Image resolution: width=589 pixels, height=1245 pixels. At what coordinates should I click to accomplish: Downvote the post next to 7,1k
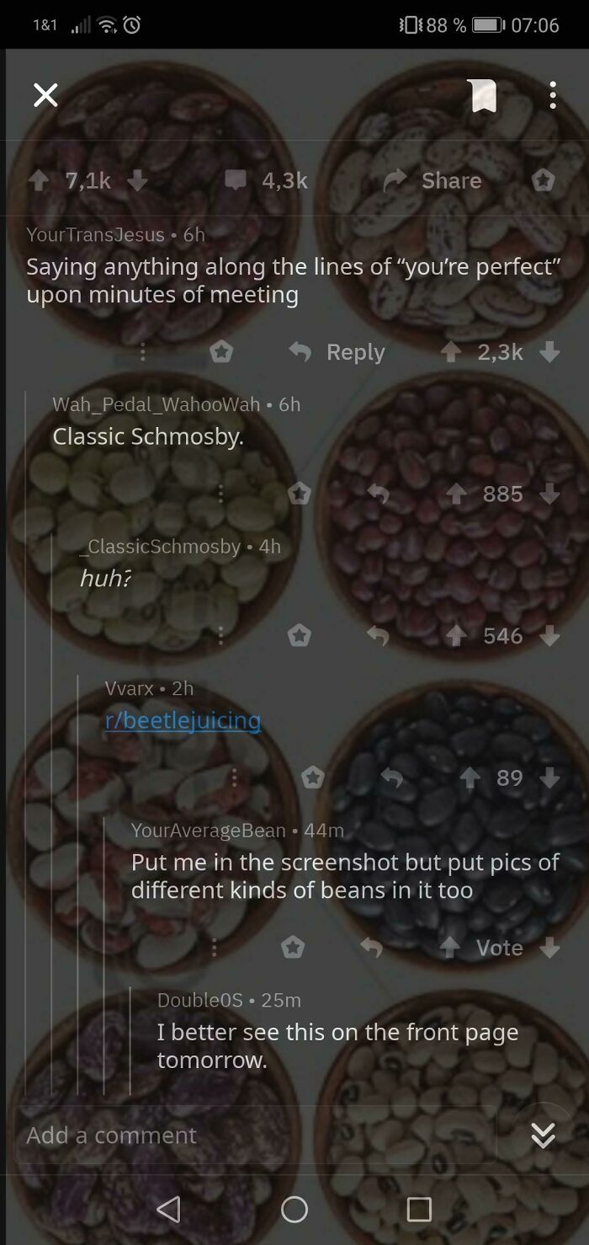(x=138, y=180)
